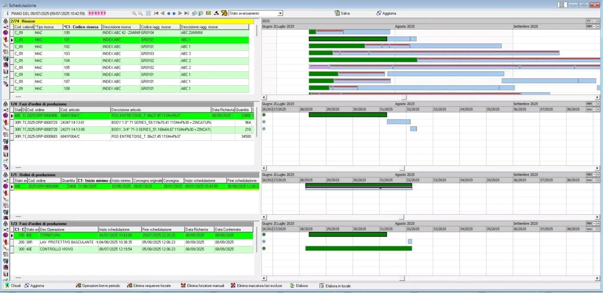The width and height of the screenshot is (603, 293).
Task: Click the gavel icon in top toolbar
Action: (216, 13)
